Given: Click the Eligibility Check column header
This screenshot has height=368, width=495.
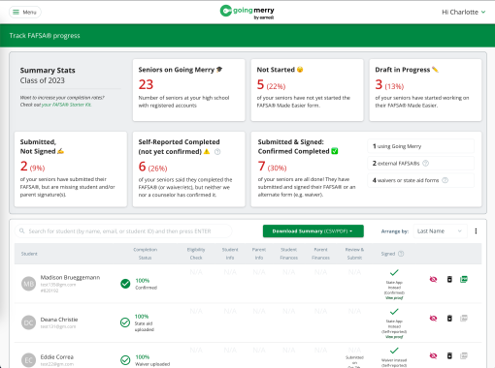Looking at the screenshot, I should click(196, 254).
